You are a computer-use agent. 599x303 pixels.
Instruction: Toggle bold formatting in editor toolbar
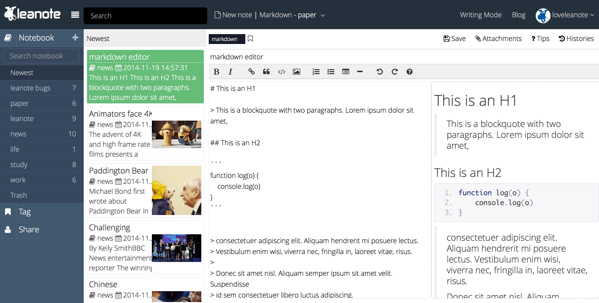(216, 72)
